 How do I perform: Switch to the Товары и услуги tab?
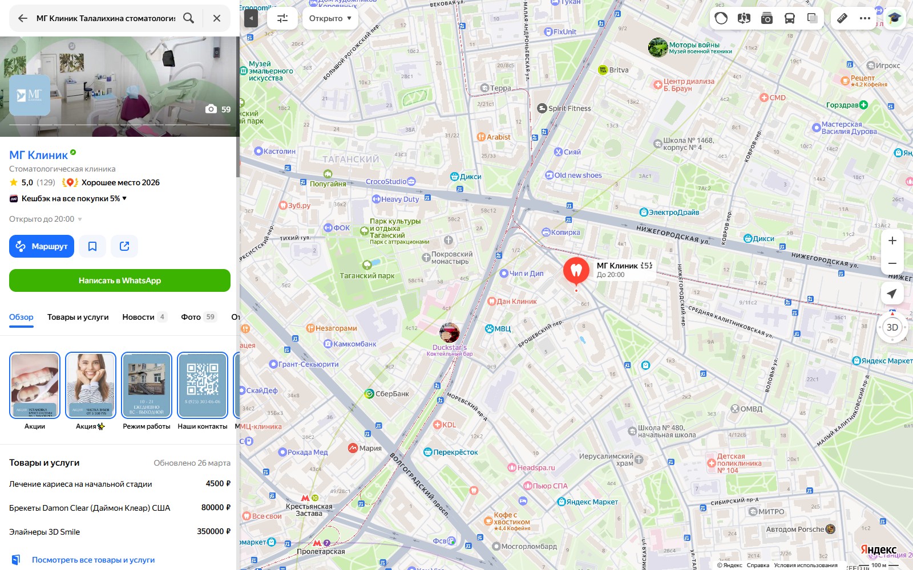click(x=78, y=317)
